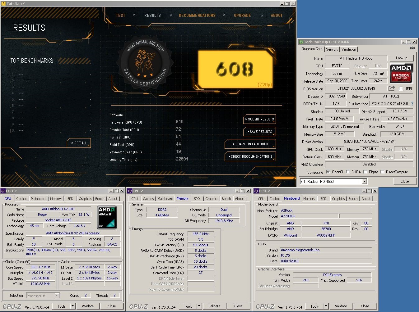The height and width of the screenshot is (312, 419).
Task: Click SAVE RESULTS button
Action: pos(259,132)
